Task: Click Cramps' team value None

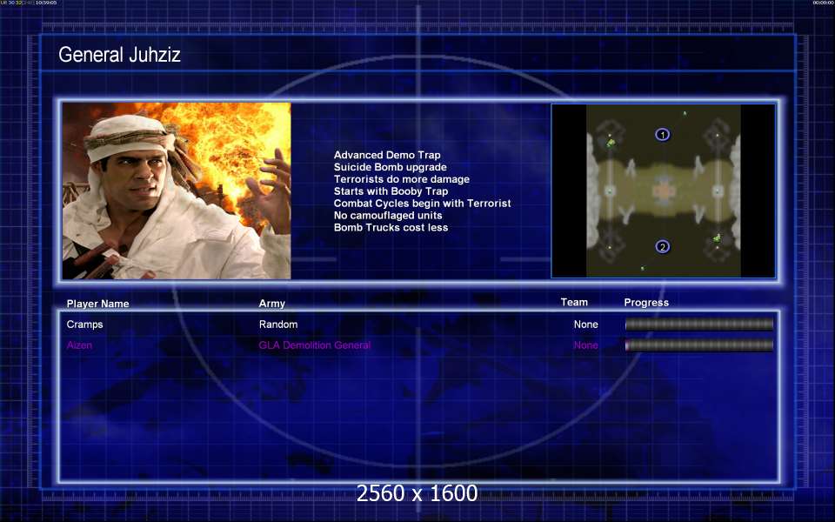Action: [x=585, y=325]
